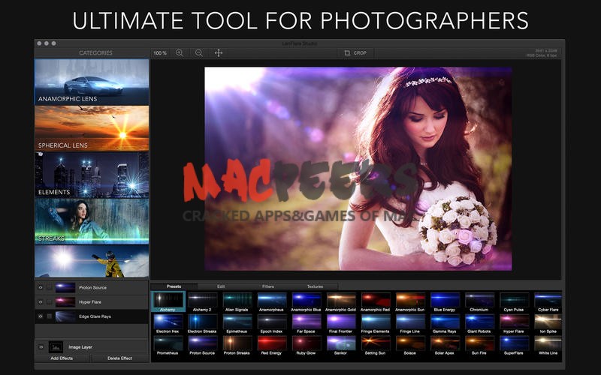Click the 100 % zoom level field
Viewport: 601px width, 375px height.
(160, 53)
